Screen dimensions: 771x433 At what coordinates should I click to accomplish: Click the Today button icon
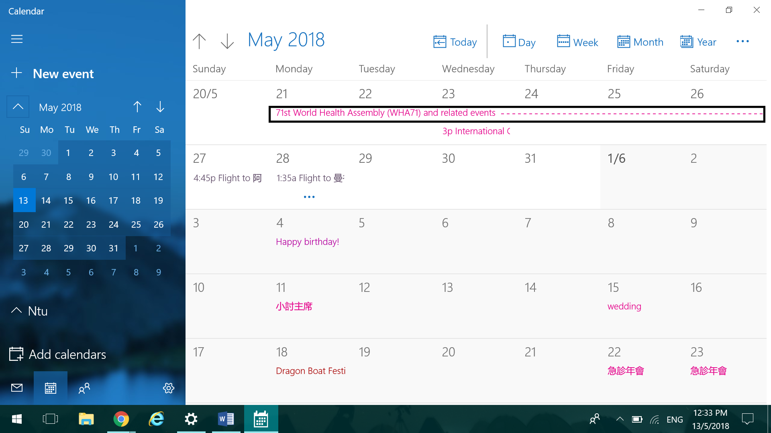[440, 42]
